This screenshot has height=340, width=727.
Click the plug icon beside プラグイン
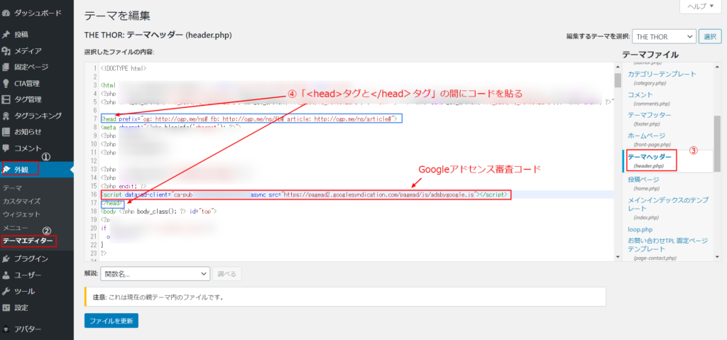click(6, 258)
